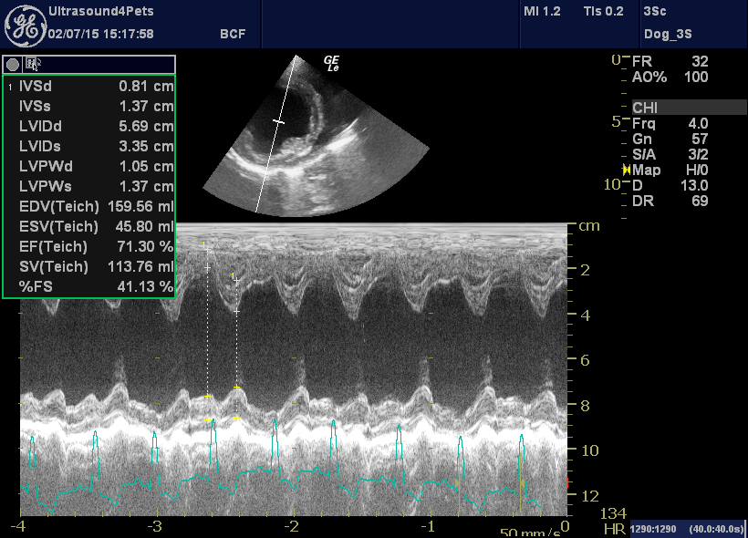Select the IVSs 1.37 cm row
The width and height of the screenshot is (748, 538).
tap(89, 107)
